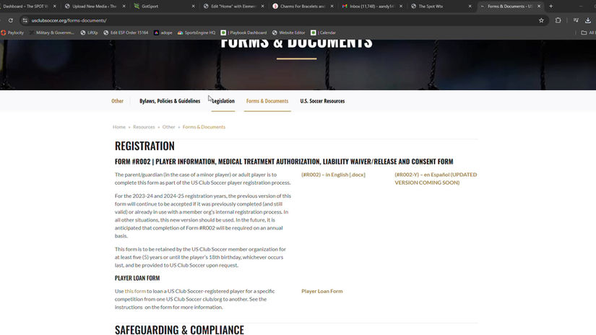Close the Upload New Media tab
Viewport: 596px width, 335px height.
point(124,6)
